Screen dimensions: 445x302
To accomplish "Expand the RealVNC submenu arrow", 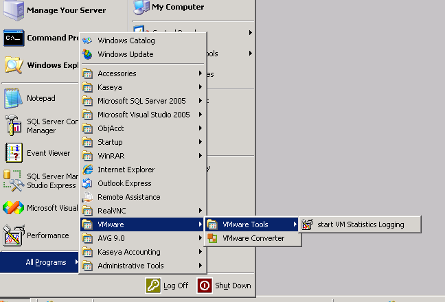I will [201, 211].
